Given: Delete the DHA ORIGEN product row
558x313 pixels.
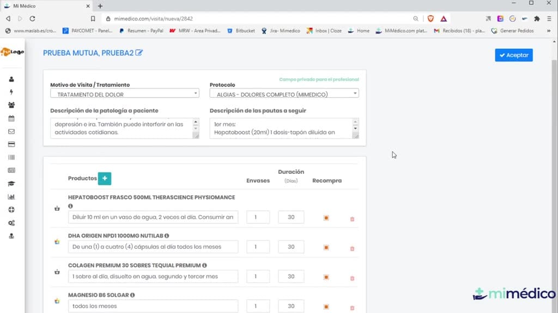Looking at the screenshot, I should coord(353,249).
